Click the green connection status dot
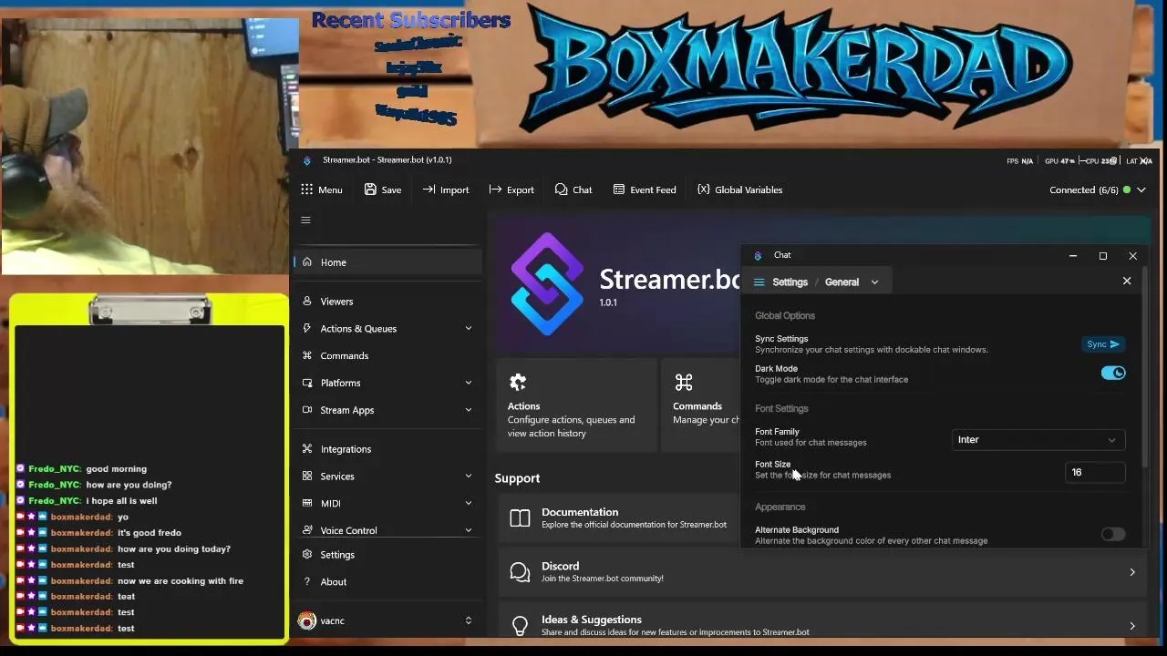 click(1127, 190)
